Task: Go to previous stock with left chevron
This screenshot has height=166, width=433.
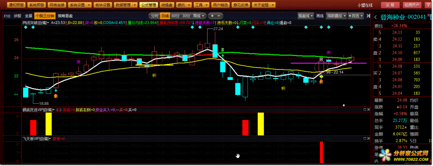Action: tap(375, 17)
